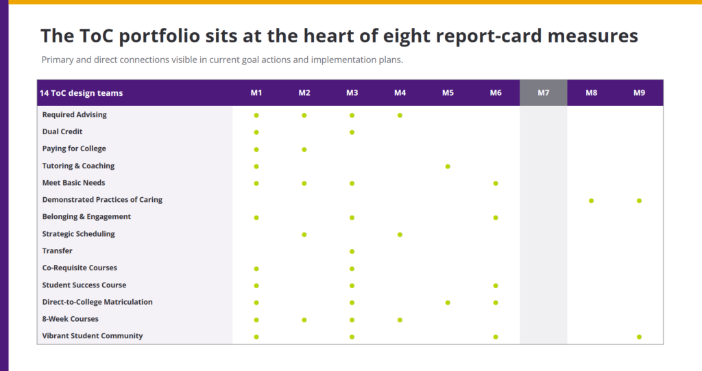This screenshot has width=702, height=371.
Task: Click the Transfer M3 dot
Action: 352,252
